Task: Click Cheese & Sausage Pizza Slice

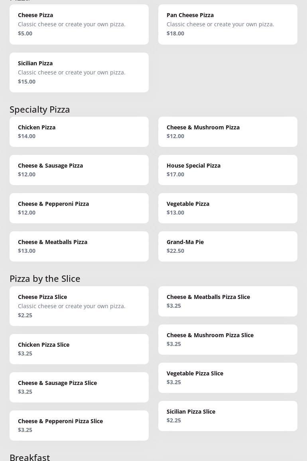Action: click(x=79, y=387)
